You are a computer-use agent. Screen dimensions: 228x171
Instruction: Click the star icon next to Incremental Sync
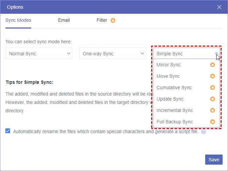(213, 110)
